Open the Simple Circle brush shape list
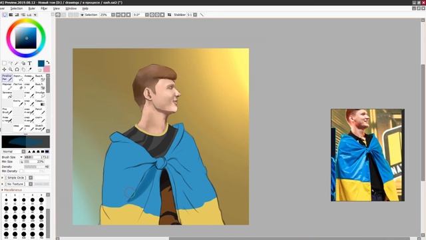The image size is (426, 240). click(x=31, y=178)
